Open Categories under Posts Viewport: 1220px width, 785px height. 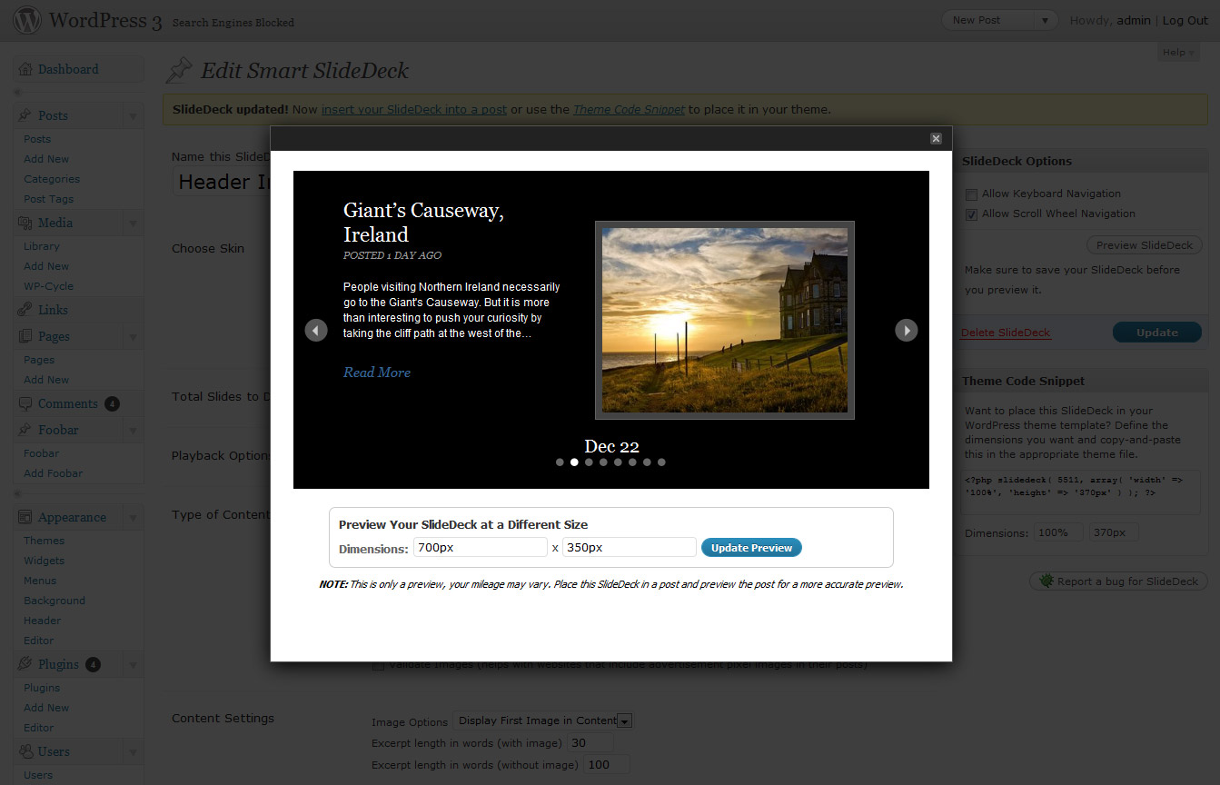click(x=52, y=179)
